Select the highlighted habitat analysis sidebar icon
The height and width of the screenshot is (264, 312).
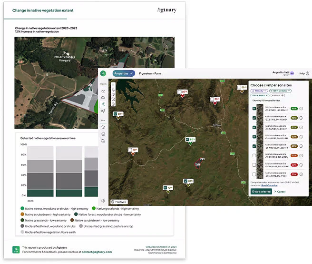[x=103, y=104]
